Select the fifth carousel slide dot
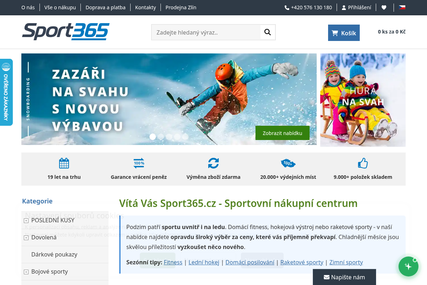Viewport: 427px width, 285px height. point(185,137)
